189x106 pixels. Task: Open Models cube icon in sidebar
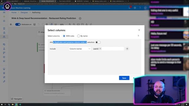click(x=4, y=57)
